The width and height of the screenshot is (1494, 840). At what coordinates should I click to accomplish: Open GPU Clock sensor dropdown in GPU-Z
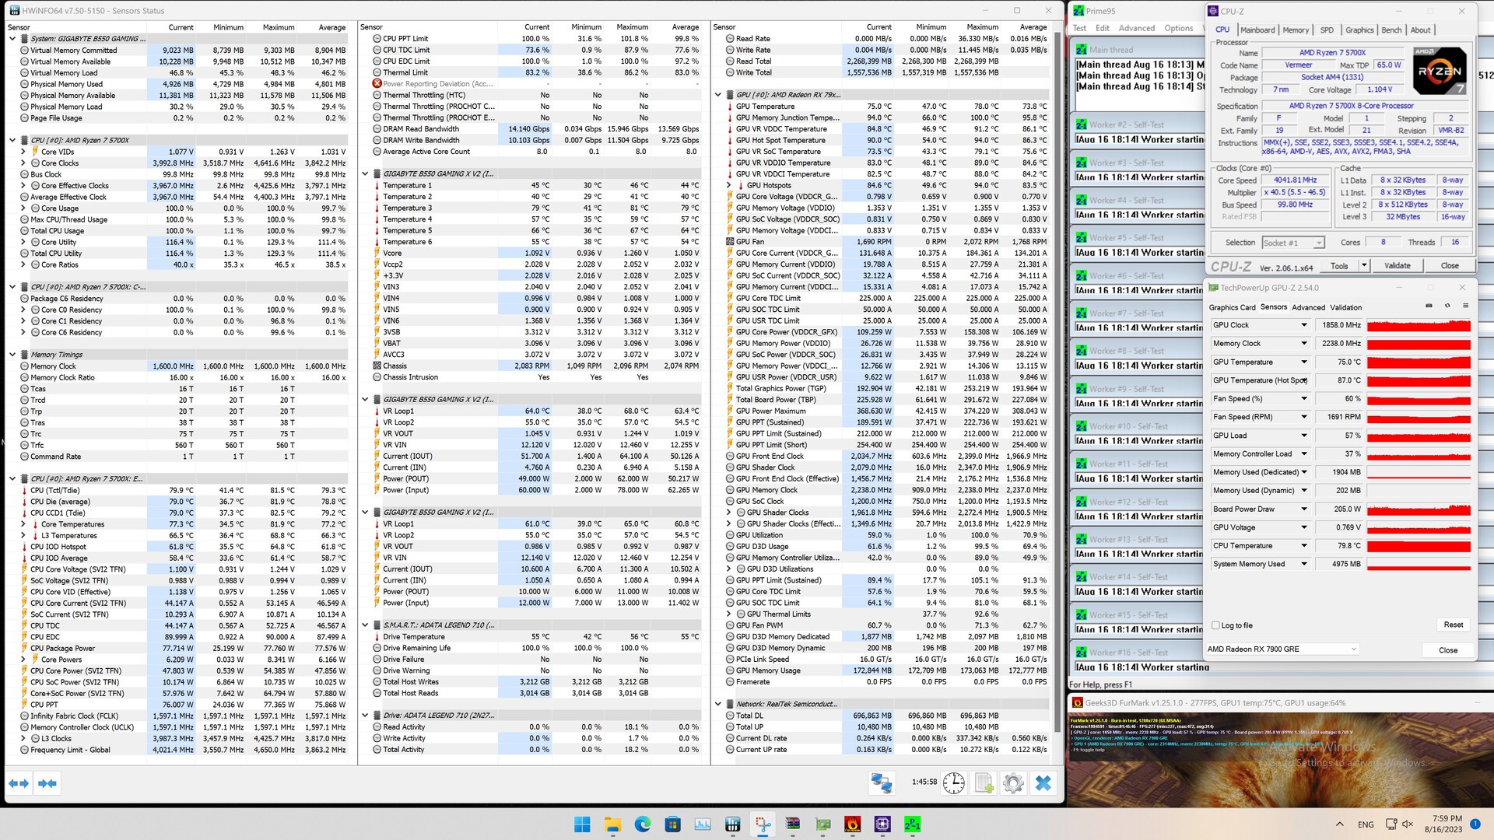point(1304,325)
